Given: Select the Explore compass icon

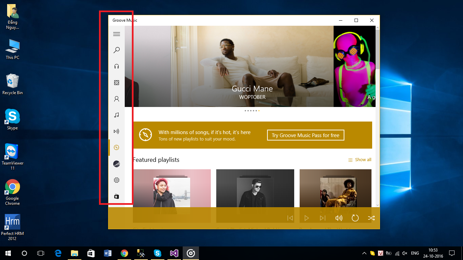Looking at the screenshot, I should point(117,147).
